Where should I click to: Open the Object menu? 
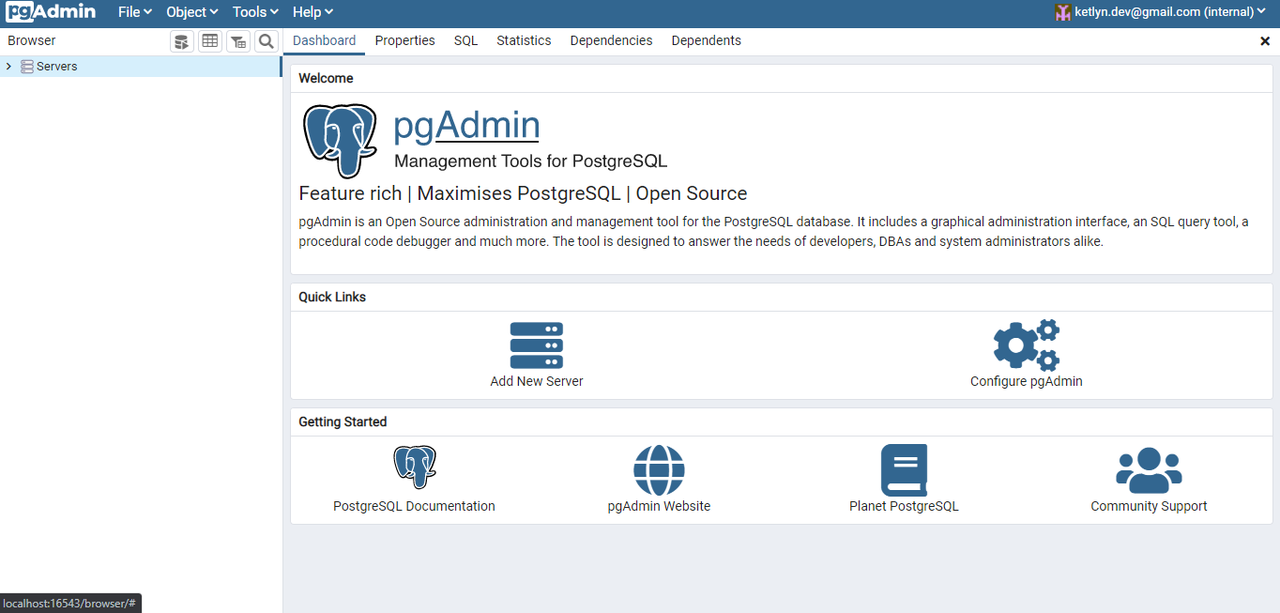pyautogui.click(x=192, y=12)
